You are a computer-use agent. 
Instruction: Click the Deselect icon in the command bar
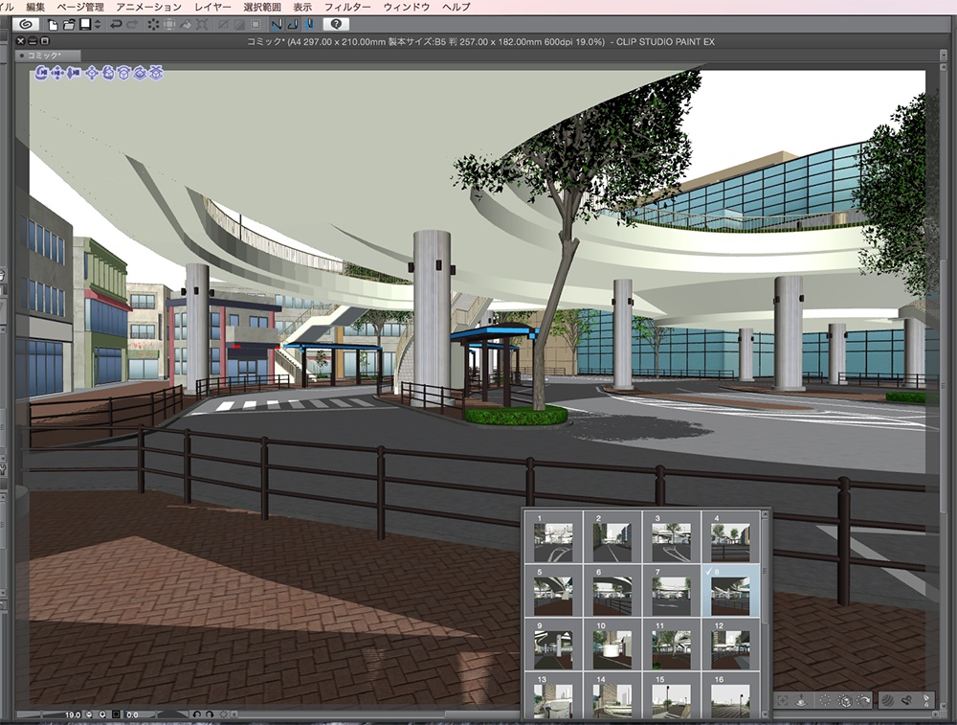pos(202,25)
